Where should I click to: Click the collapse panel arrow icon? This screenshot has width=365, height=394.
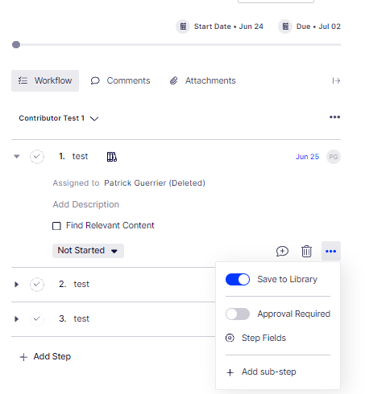[x=336, y=80]
